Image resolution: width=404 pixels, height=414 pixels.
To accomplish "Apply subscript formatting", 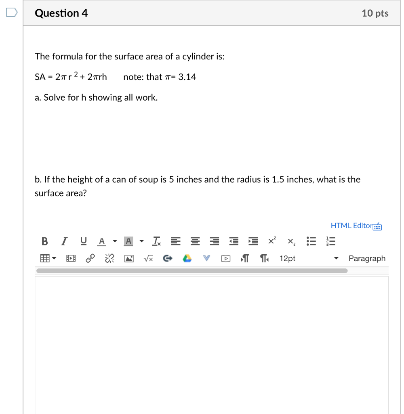I will pyautogui.click(x=292, y=242).
